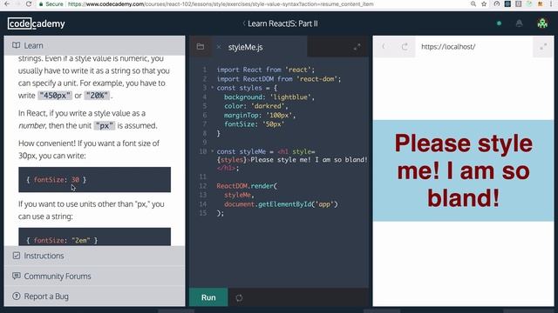Open the Learn panel tab
The width and height of the screenshot is (558, 313).
point(94,45)
